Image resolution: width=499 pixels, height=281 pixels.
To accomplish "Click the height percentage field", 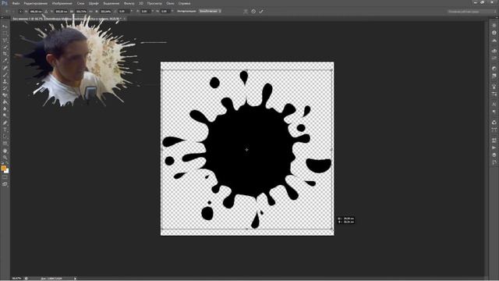I will point(106,11).
